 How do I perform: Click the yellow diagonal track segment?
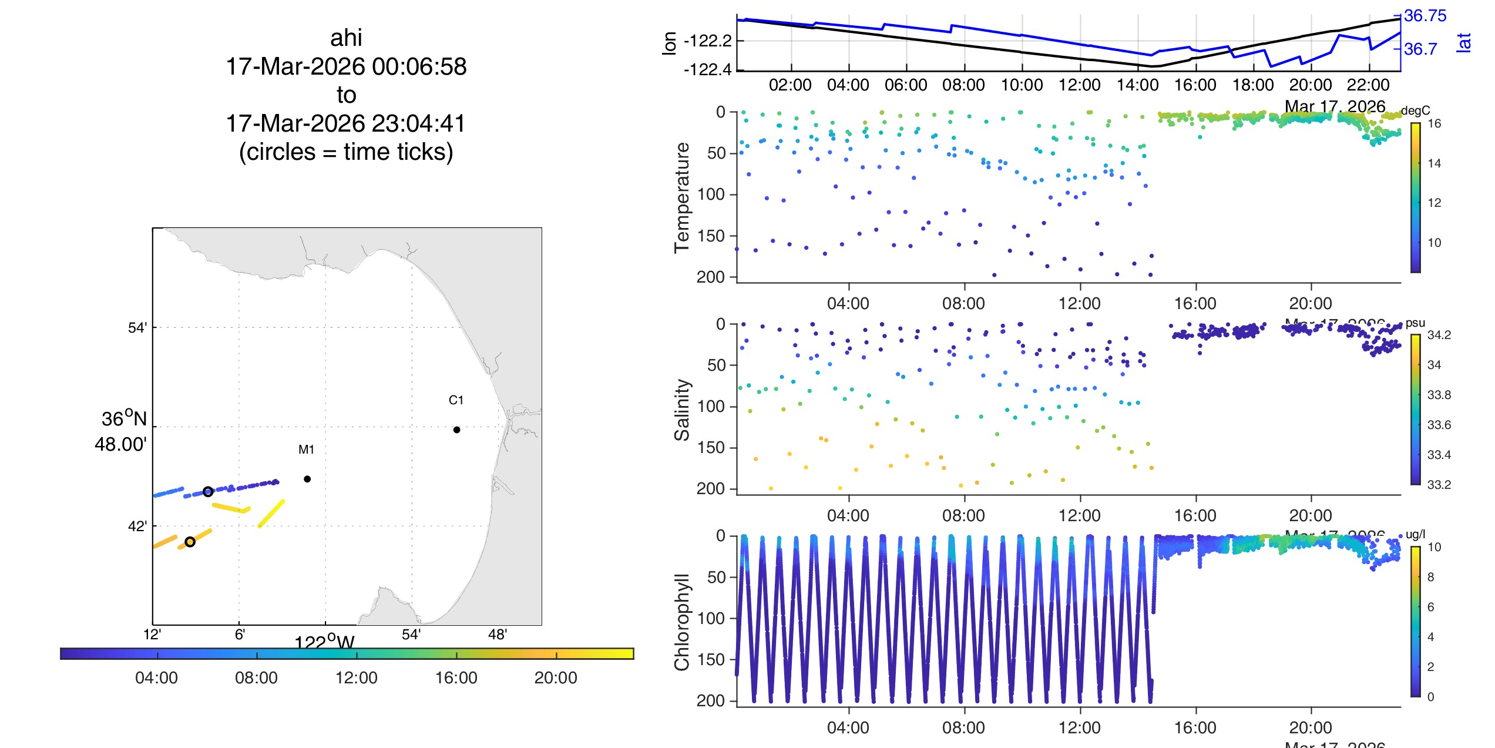(271, 514)
